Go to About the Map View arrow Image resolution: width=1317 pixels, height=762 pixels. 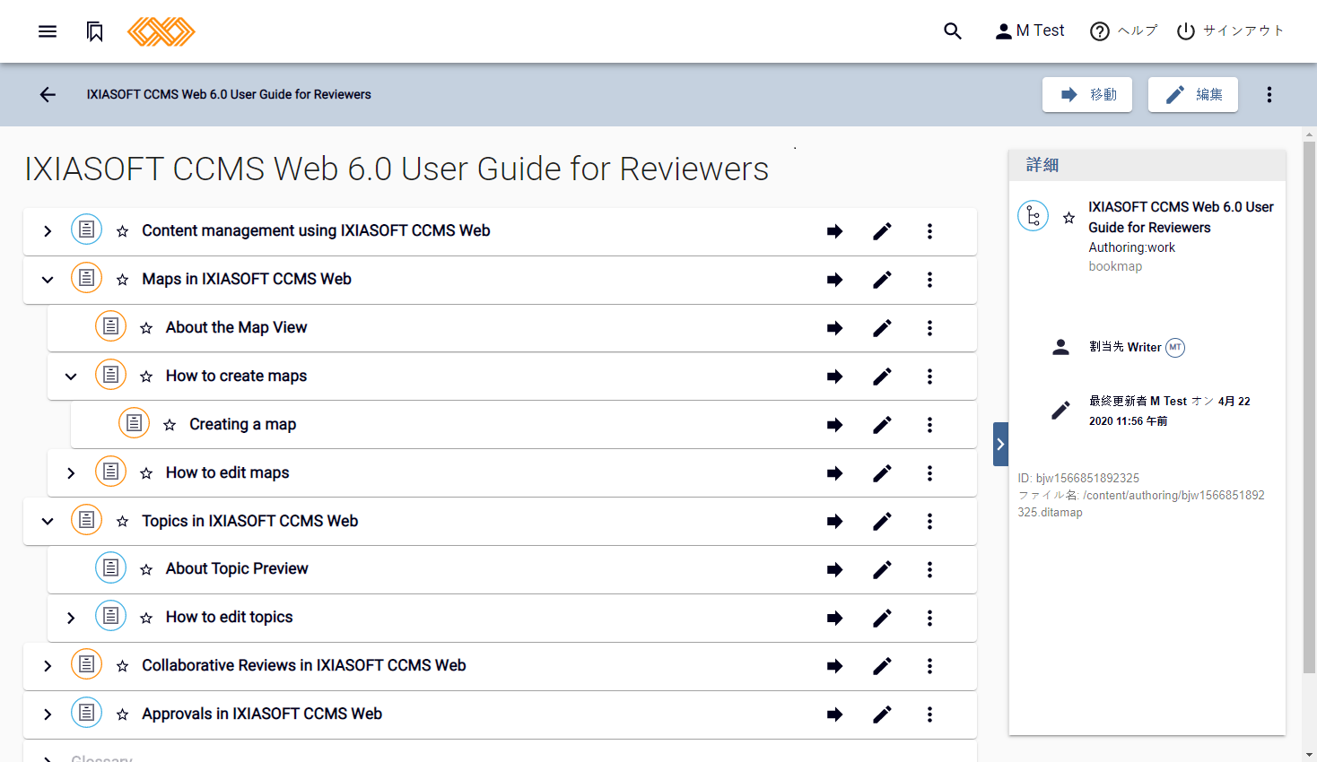tap(834, 328)
